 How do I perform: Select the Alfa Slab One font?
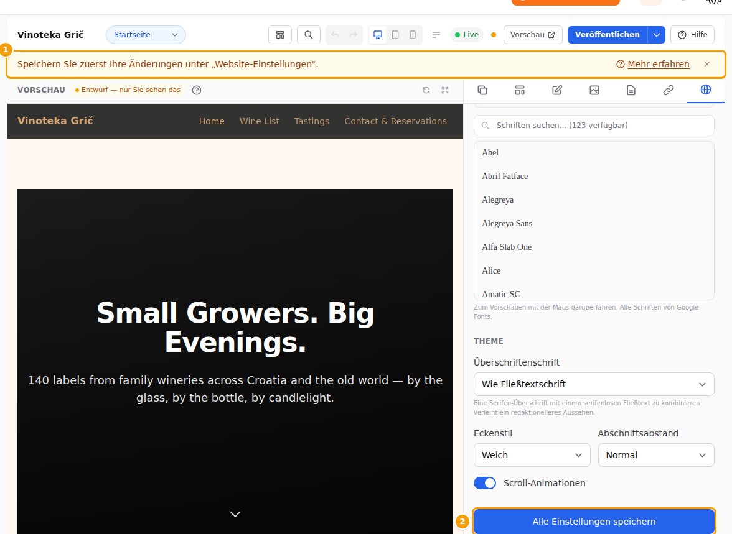pos(594,247)
